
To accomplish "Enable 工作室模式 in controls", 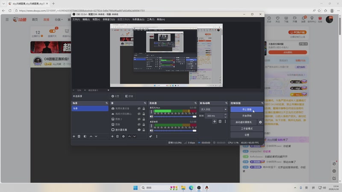I will point(247,128).
